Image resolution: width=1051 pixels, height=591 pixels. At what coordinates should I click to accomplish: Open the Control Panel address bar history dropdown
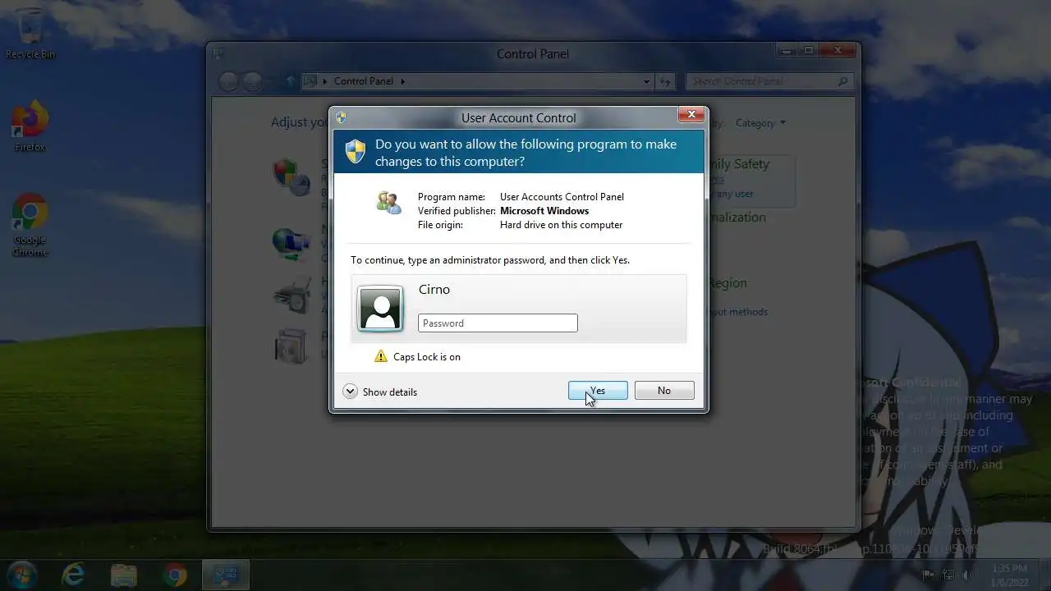pyautogui.click(x=647, y=81)
